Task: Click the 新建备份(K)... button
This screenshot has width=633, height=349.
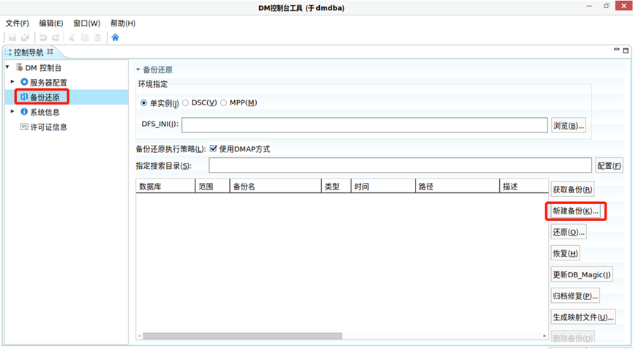Action: (576, 211)
